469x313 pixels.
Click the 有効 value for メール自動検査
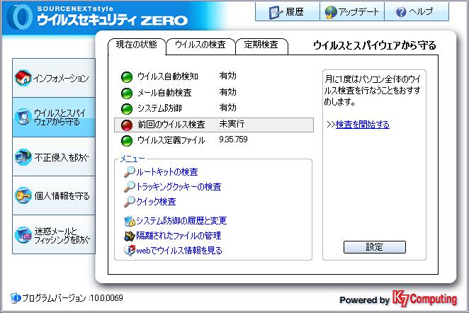(227, 92)
